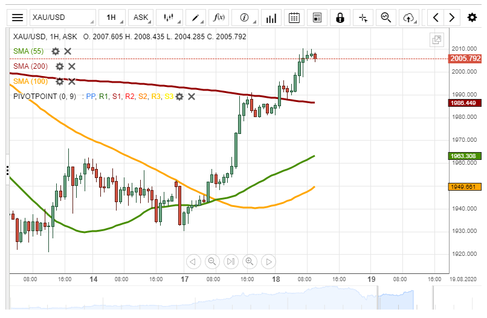487x318 pixels.
Task: Open the cloud upload menu
Action: 409,17
